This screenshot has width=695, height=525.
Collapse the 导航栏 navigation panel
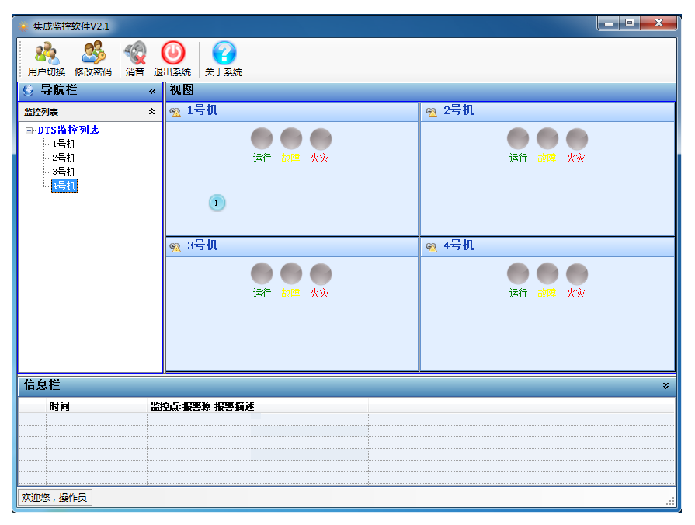[x=152, y=91]
